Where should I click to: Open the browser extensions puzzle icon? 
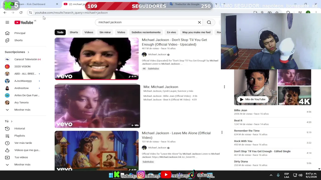coord(288,12)
